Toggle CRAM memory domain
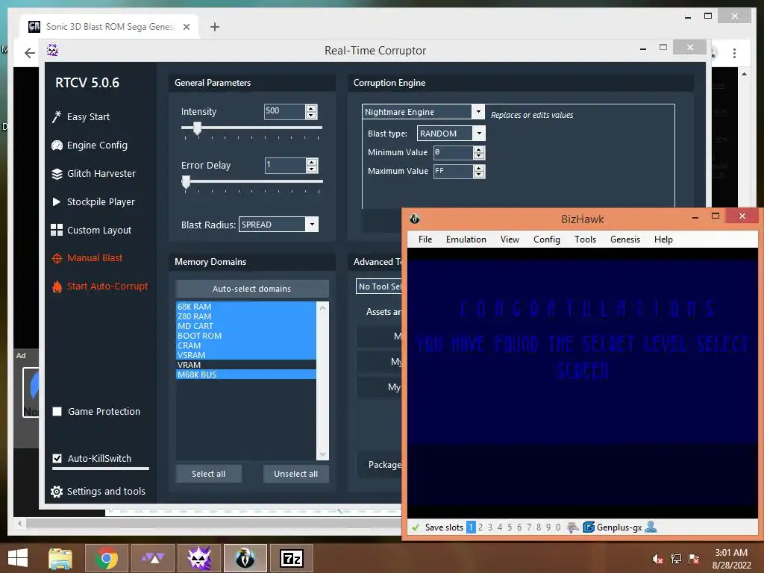 point(246,345)
